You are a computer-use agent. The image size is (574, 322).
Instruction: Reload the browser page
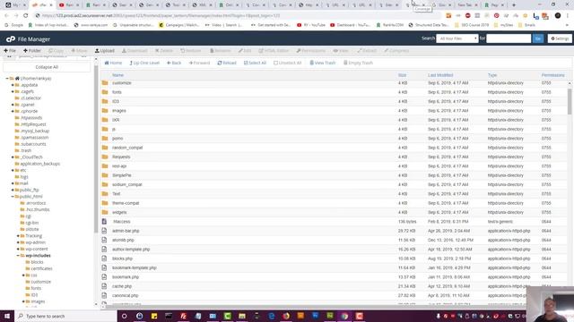[x=26, y=16]
